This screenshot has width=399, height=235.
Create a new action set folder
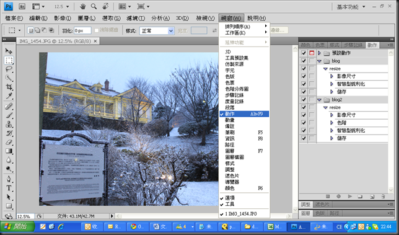coord(360,197)
